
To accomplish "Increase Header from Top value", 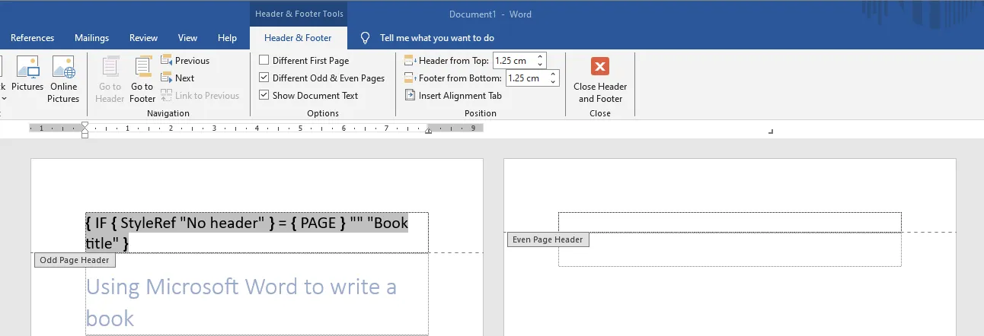I will [540, 57].
